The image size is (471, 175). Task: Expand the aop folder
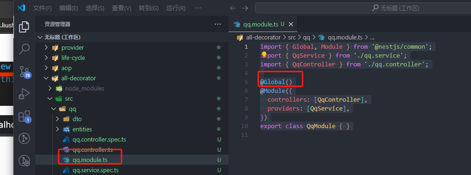[x=132, y=68]
